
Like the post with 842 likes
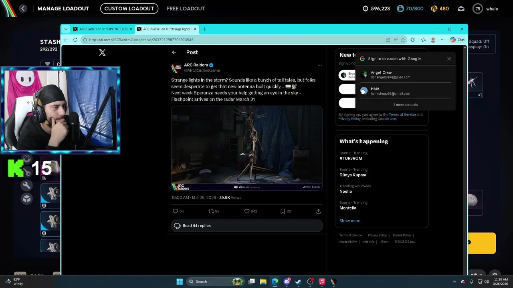[247, 211]
